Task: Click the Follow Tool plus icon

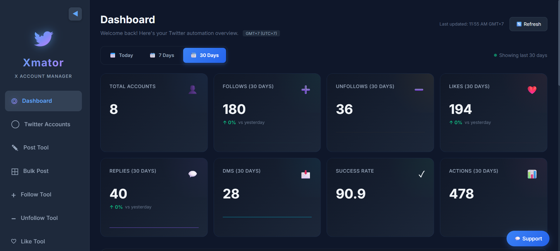Action: pos(14,195)
